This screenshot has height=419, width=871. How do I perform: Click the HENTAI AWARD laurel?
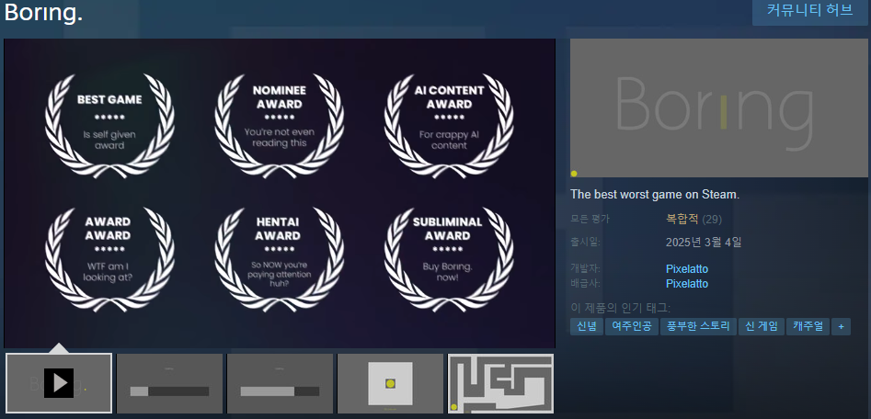(x=279, y=258)
